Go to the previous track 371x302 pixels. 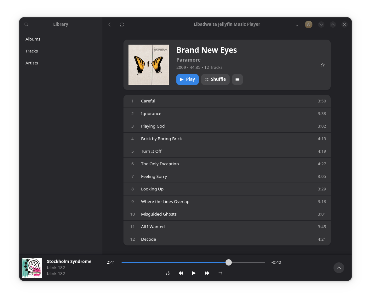coord(181,273)
